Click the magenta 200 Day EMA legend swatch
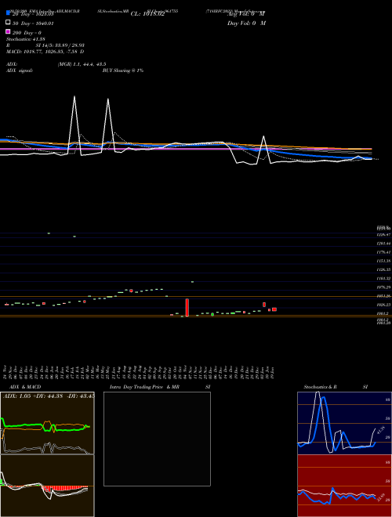The width and height of the screenshot is (392, 517). coord(8,31)
